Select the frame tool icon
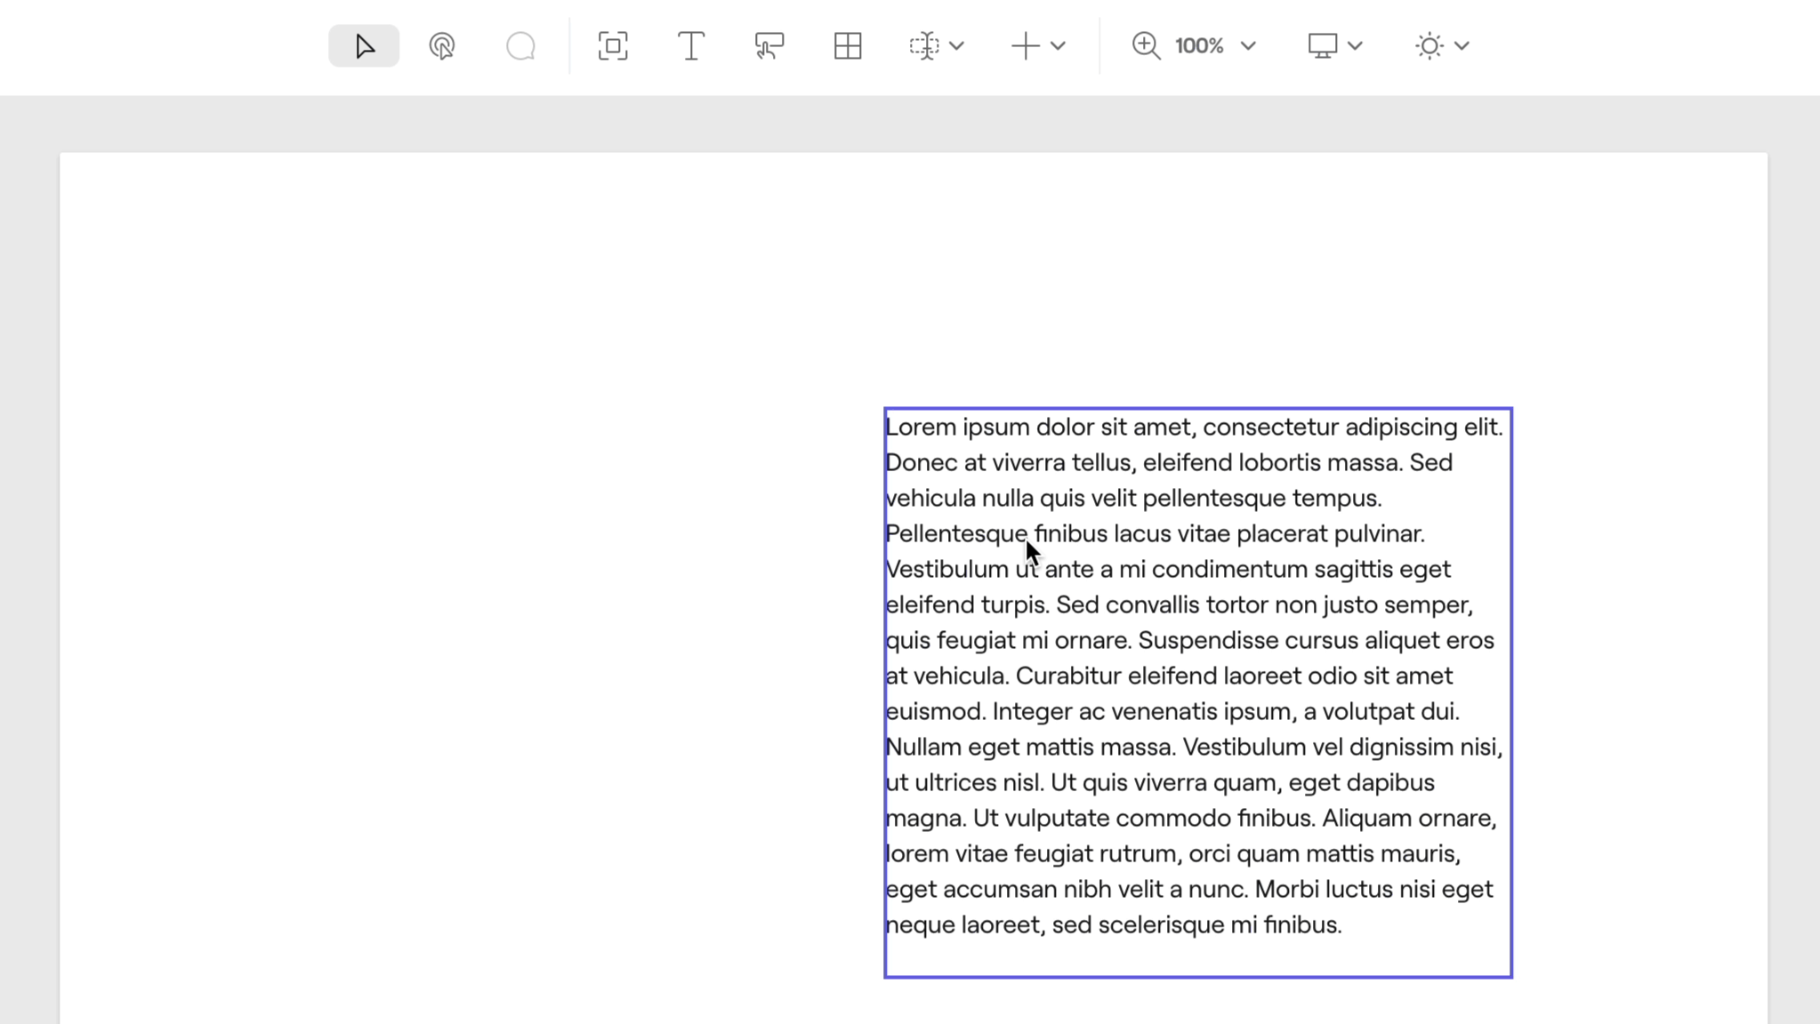The height and width of the screenshot is (1024, 1820). 613,46
